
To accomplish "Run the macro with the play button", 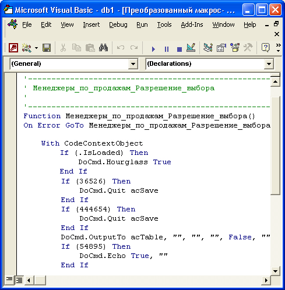I will (x=153, y=49).
